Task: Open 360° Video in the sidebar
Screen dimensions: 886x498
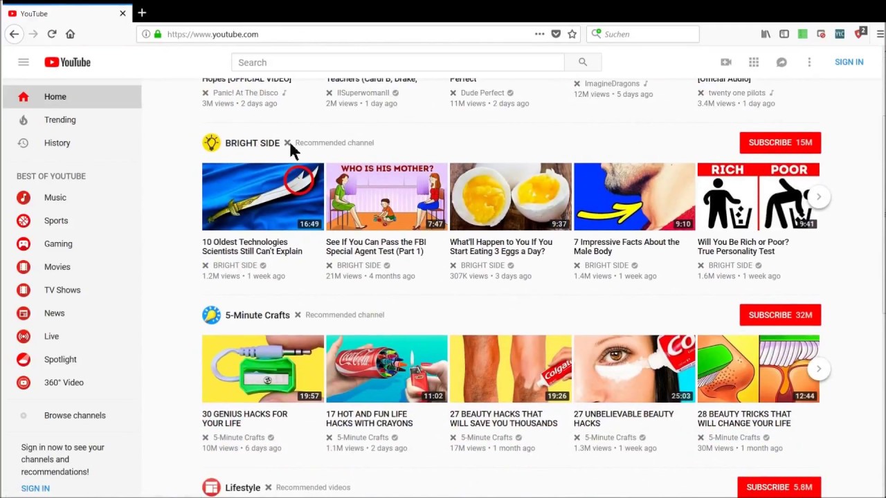Action: point(72,382)
